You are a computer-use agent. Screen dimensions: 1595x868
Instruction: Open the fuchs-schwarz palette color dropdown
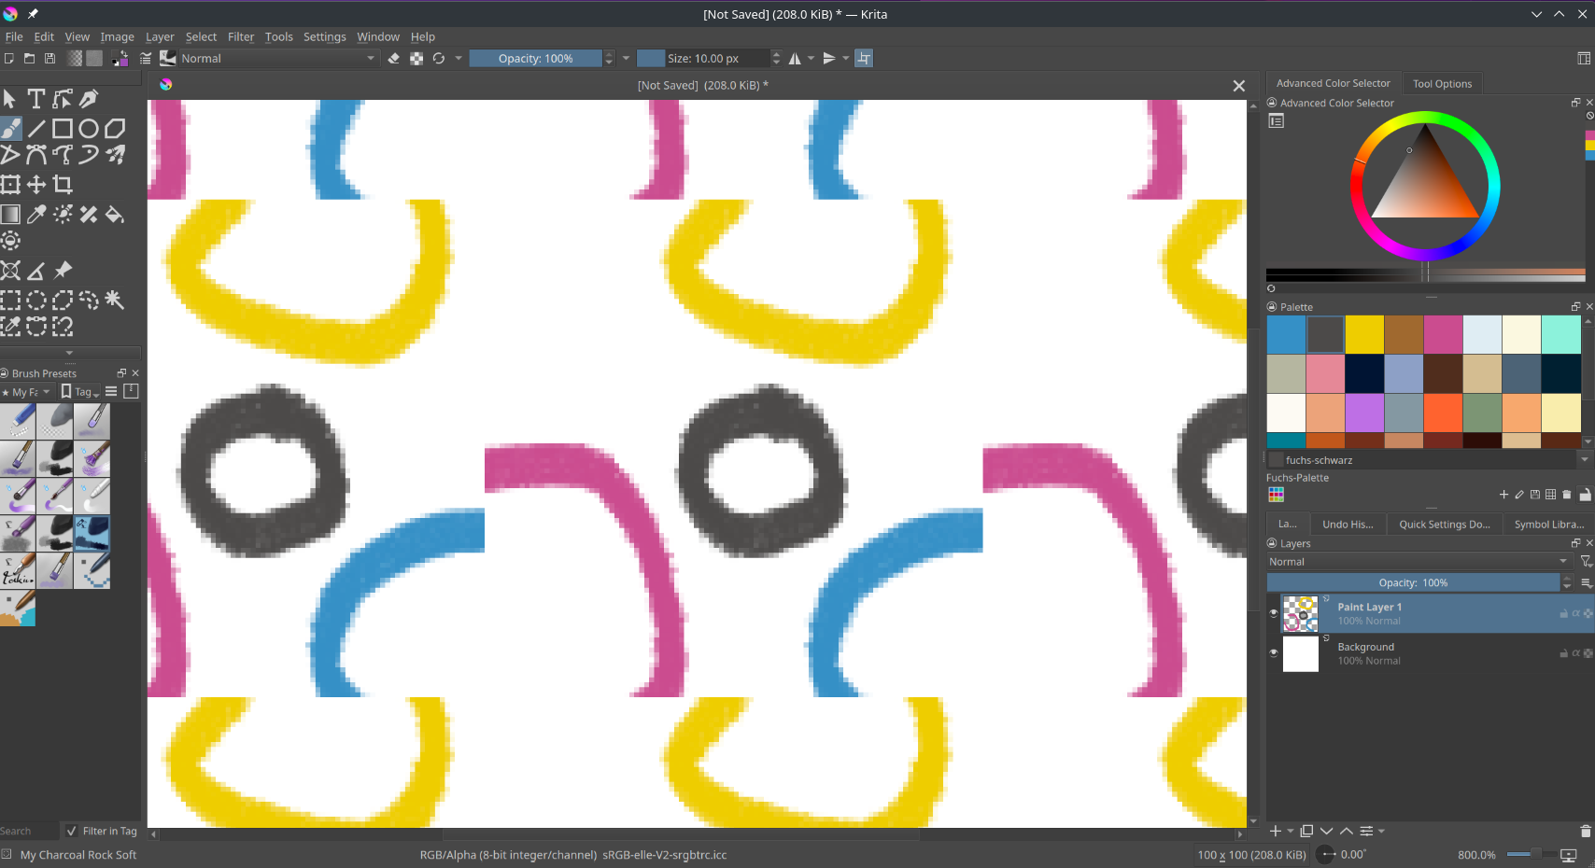click(x=1584, y=459)
